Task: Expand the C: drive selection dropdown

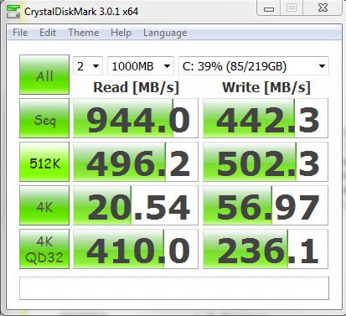Action: (254, 66)
